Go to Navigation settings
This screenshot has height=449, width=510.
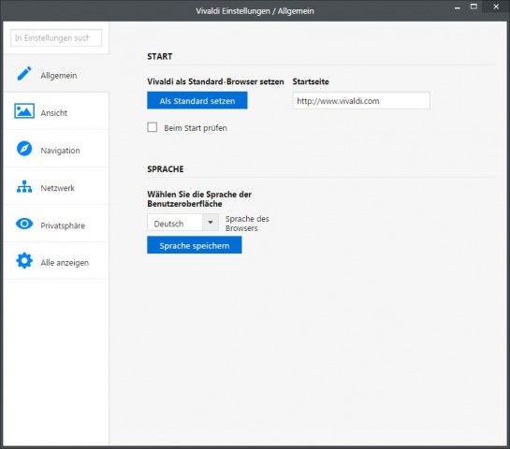coord(56,149)
